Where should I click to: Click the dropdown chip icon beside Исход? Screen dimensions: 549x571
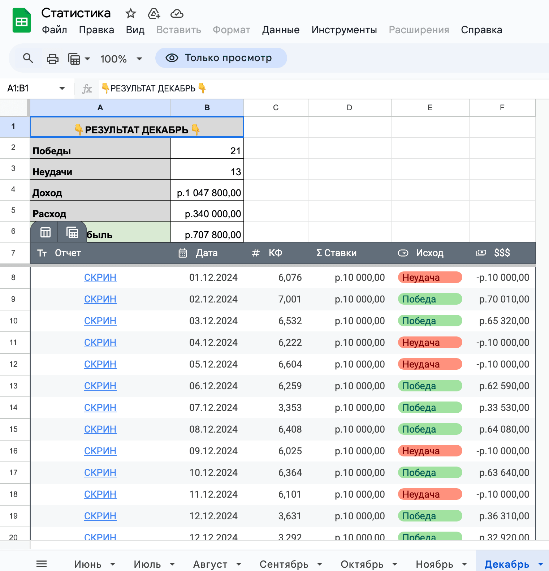[403, 253]
